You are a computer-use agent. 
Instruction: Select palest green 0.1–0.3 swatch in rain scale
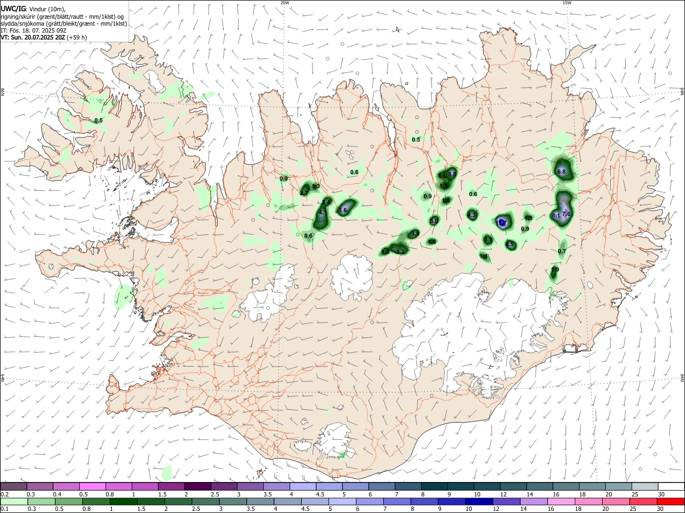pos(14,501)
